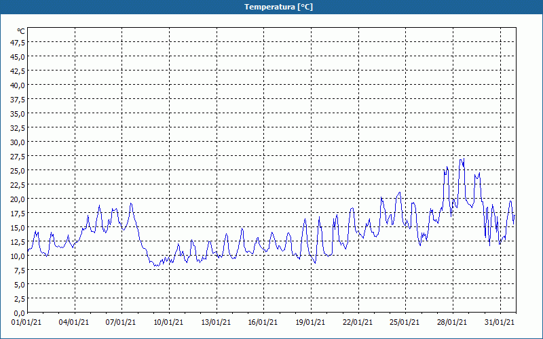This screenshot has width=543, height=339.
Task: Select the 47,5 y-axis value
Action: point(18,43)
